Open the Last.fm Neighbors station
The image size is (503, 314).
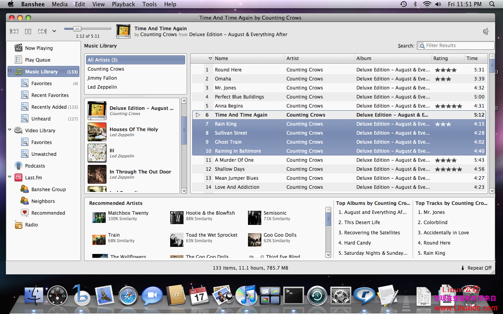coord(43,201)
